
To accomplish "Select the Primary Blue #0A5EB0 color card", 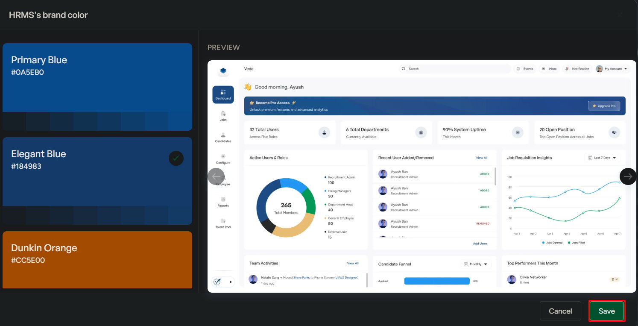I will click(x=97, y=87).
